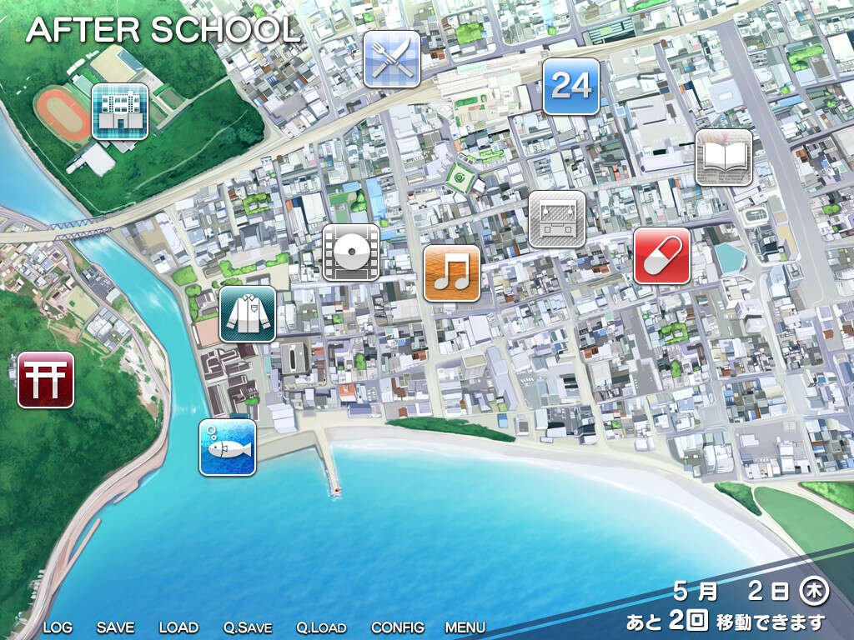
Task: Click LOAD to load a saved game
Action: pyautogui.click(x=178, y=627)
